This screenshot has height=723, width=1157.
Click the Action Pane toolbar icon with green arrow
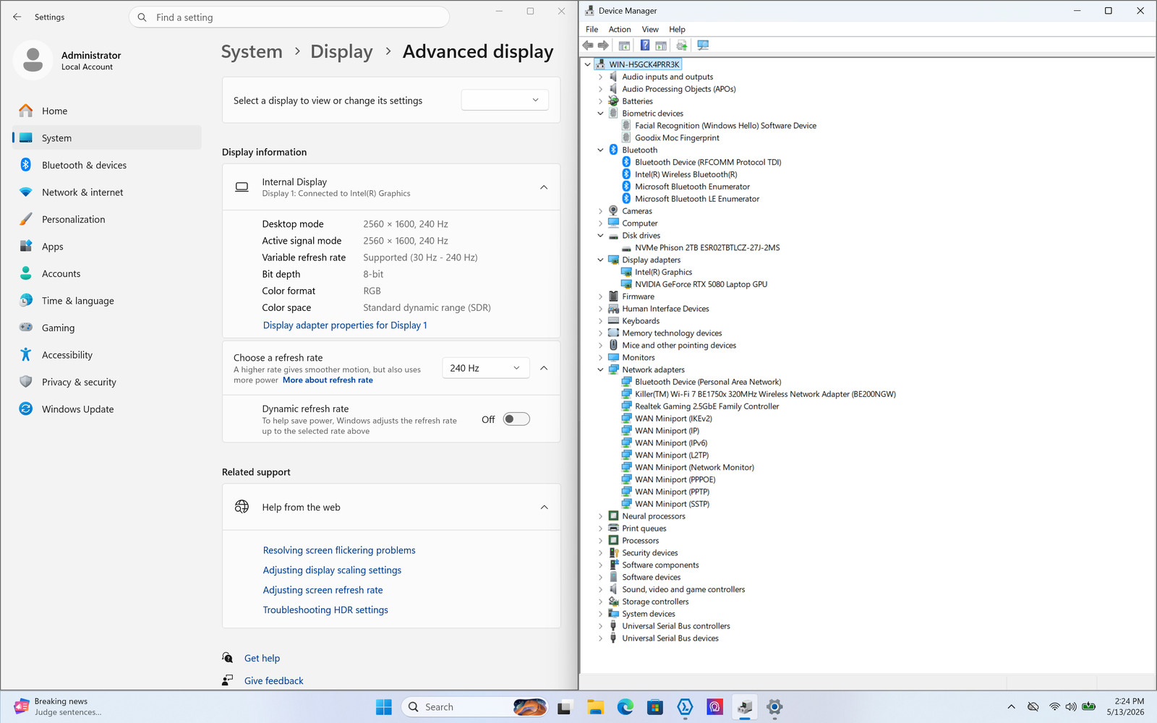click(661, 46)
